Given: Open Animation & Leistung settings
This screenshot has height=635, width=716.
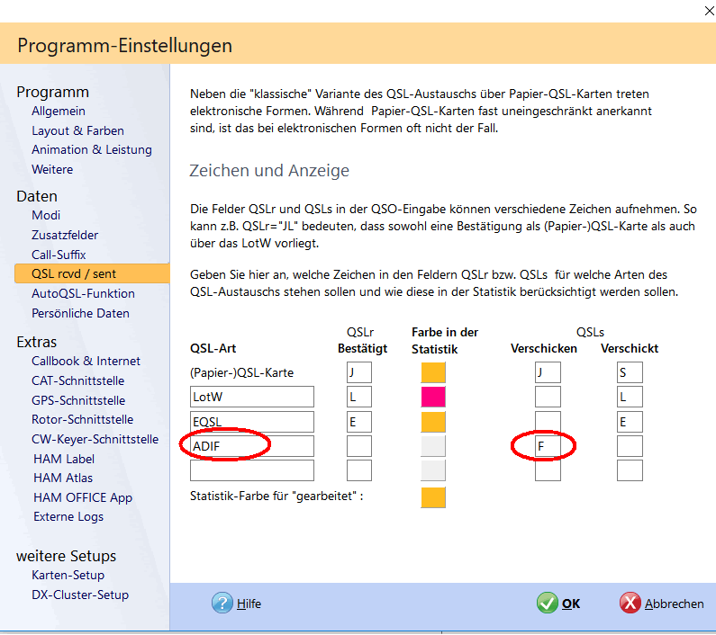Looking at the screenshot, I should [92, 149].
